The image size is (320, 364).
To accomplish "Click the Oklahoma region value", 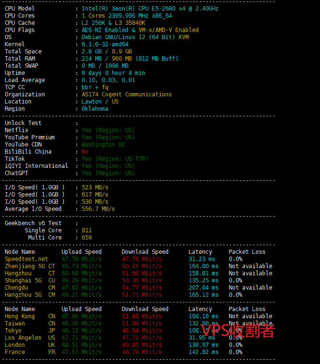I will 95,109.
